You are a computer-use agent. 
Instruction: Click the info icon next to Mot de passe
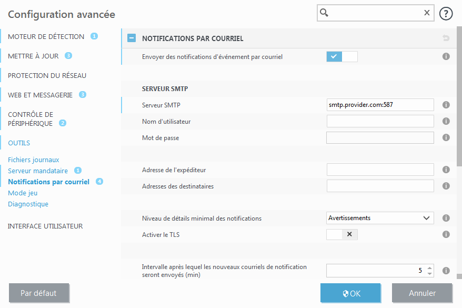(x=446, y=137)
